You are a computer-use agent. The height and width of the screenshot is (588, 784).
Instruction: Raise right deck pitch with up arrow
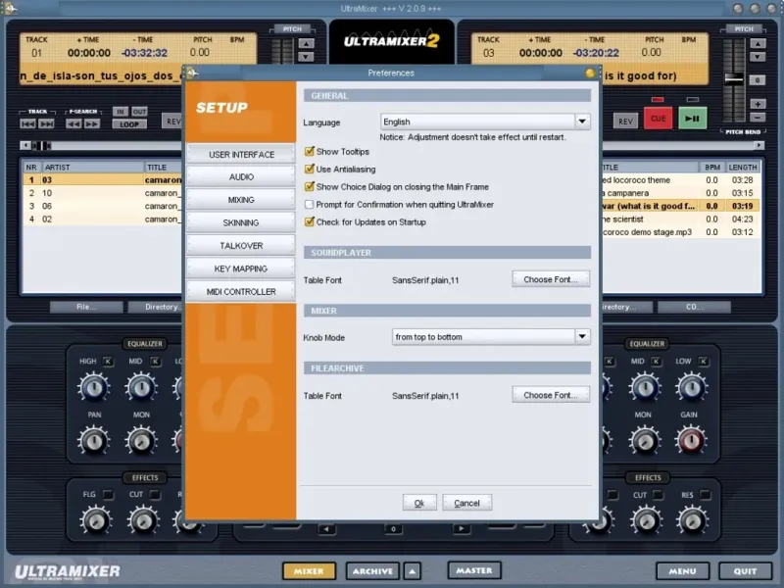(758, 43)
